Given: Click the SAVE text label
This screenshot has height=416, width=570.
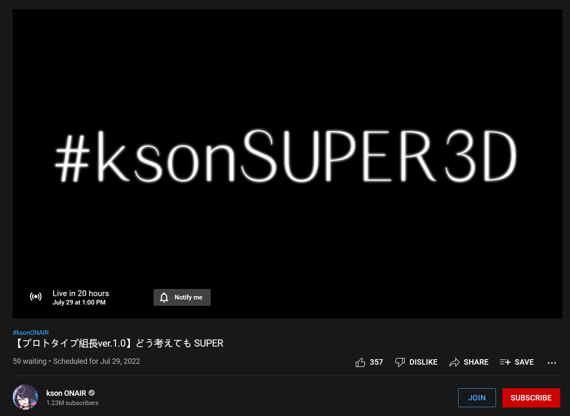Looking at the screenshot, I should point(524,362).
